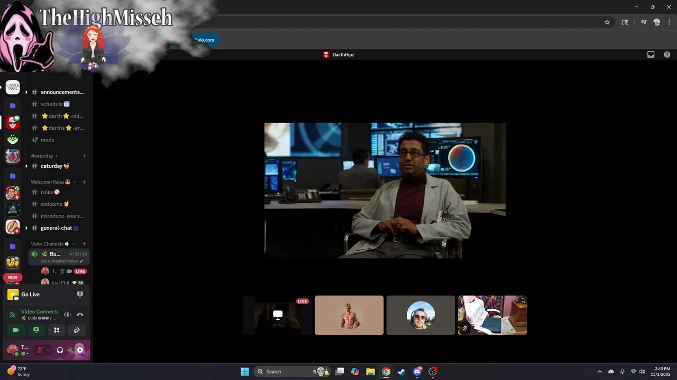The image size is (677, 380).
Task: Expand the first server folder
Action: click(x=13, y=106)
